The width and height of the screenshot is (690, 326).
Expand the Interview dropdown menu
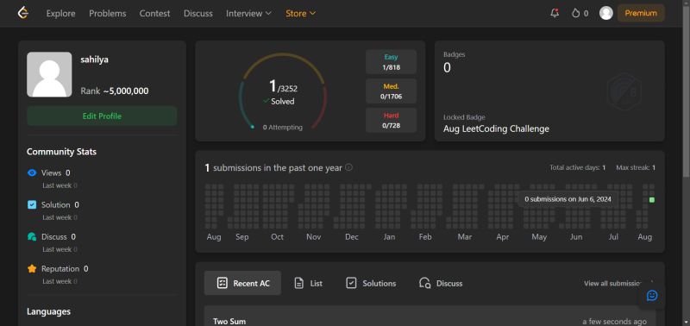pyautogui.click(x=248, y=14)
